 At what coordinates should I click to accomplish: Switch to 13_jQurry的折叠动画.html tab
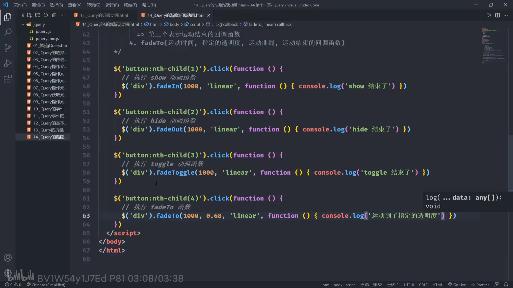click(x=104, y=15)
